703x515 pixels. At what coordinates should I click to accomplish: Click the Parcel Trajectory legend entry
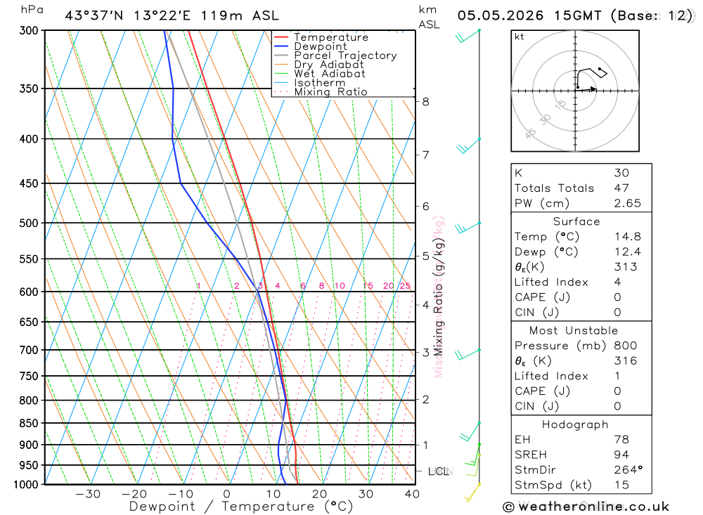pyautogui.click(x=345, y=56)
